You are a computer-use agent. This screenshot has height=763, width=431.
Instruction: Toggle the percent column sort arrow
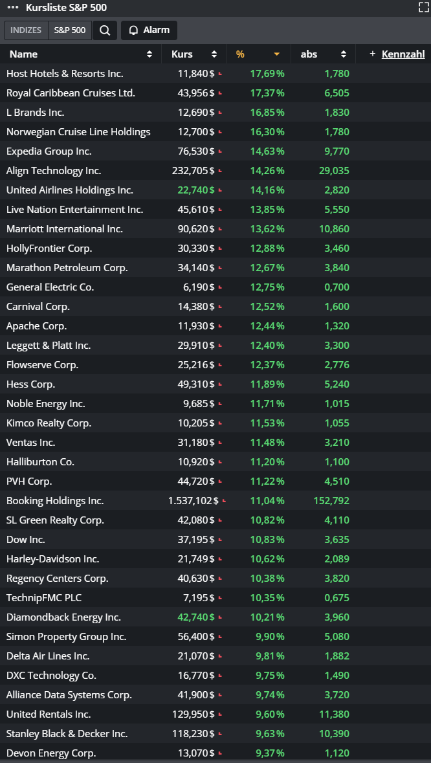(x=277, y=54)
